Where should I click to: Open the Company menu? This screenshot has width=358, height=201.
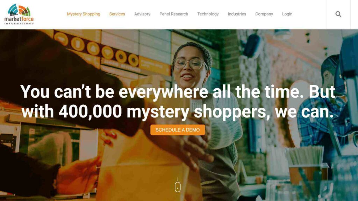click(264, 14)
